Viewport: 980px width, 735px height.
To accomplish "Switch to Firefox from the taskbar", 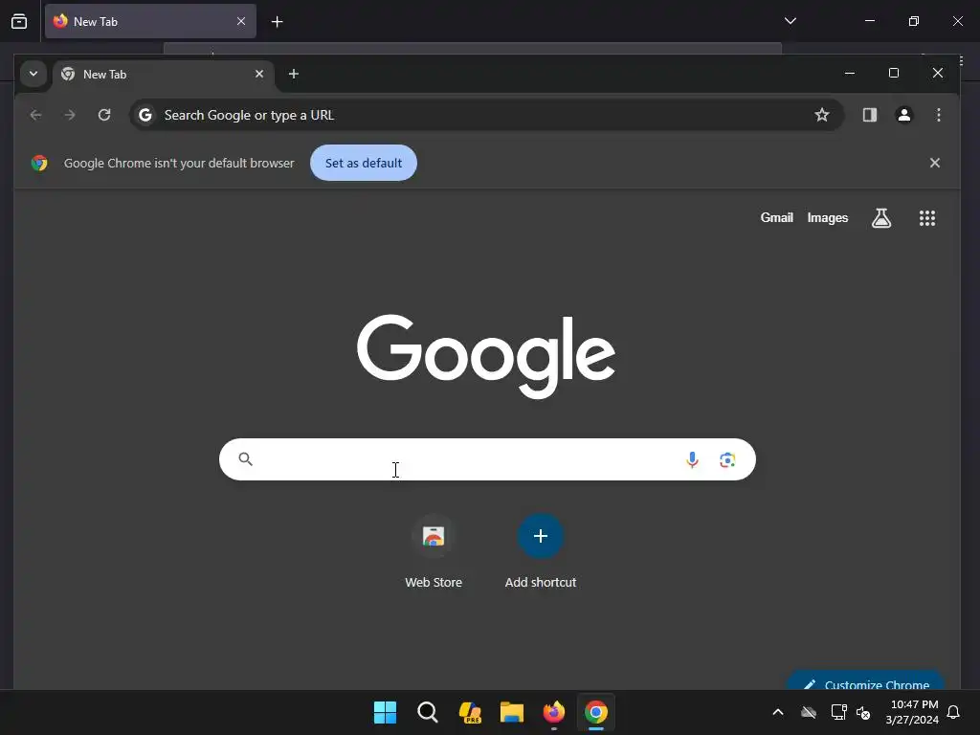I will point(554,712).
